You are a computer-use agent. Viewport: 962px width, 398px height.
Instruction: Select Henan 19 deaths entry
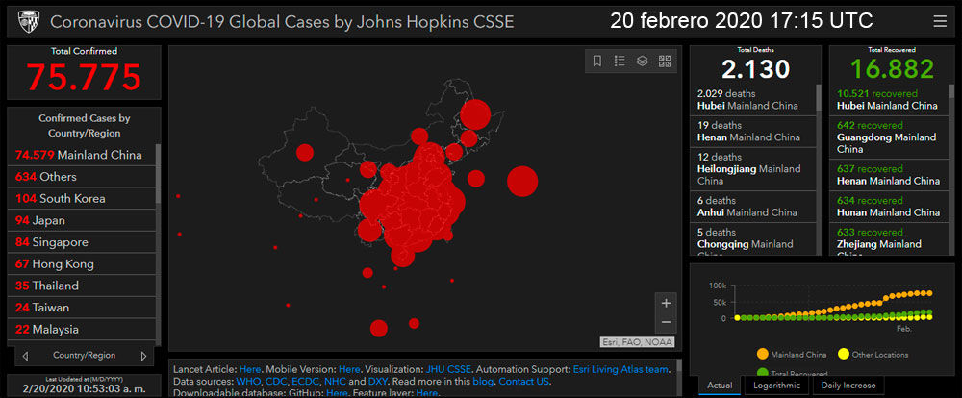(753, 132)
